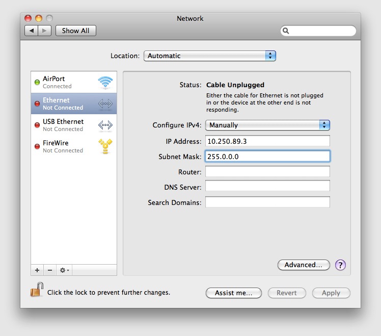Remove service with minus button
This screenshot has width=381, height=336.
[x=50, y=270]
